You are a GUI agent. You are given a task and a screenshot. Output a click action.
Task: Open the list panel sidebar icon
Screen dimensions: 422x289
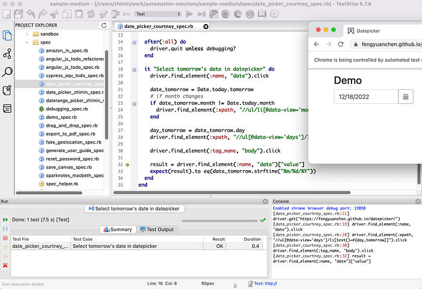(x=7, y=109)
